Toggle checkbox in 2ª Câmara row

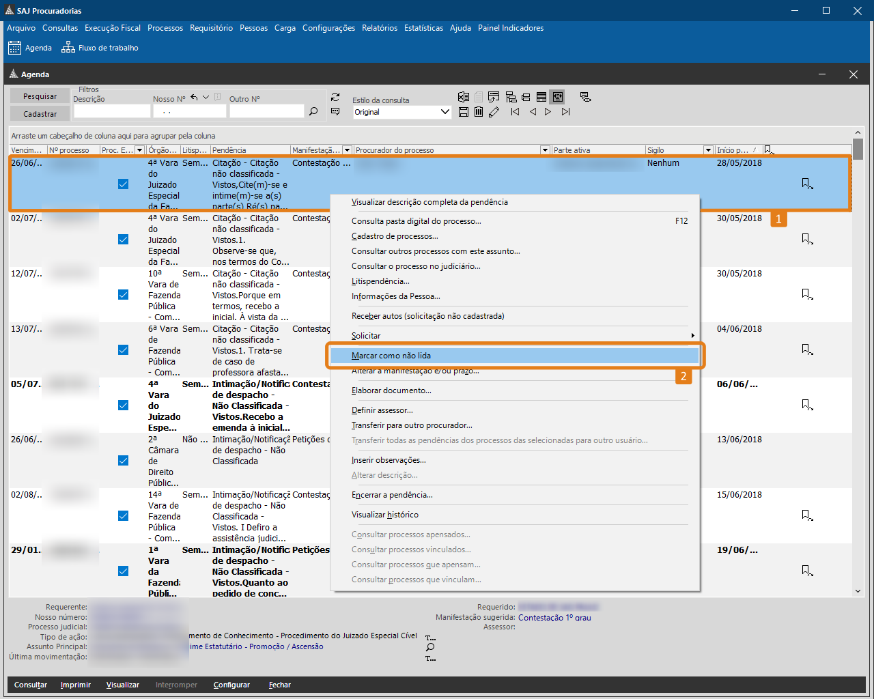click(x=123, y=461)
